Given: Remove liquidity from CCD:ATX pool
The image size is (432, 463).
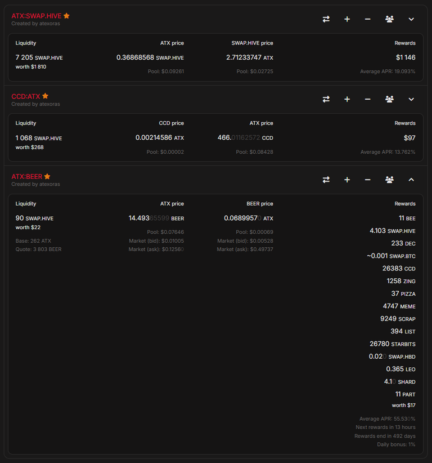Looking at the screenshot, I should pos(367,99).
